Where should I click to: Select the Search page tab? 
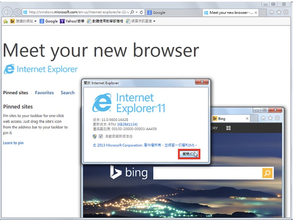tap(68, 93)
